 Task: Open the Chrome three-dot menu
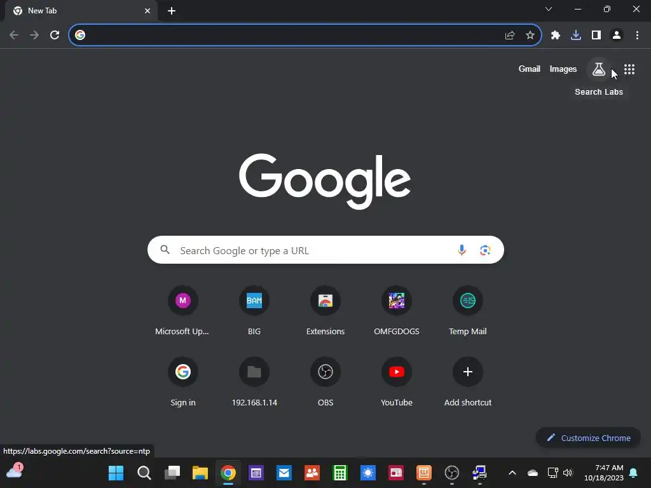click(637, 36)
